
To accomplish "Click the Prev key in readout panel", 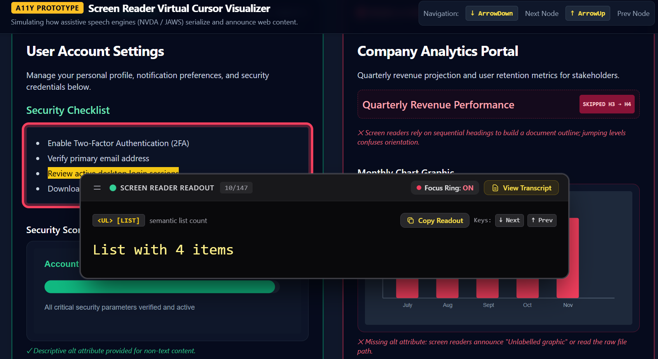I will pyautogui.click(x=542, y=220).
